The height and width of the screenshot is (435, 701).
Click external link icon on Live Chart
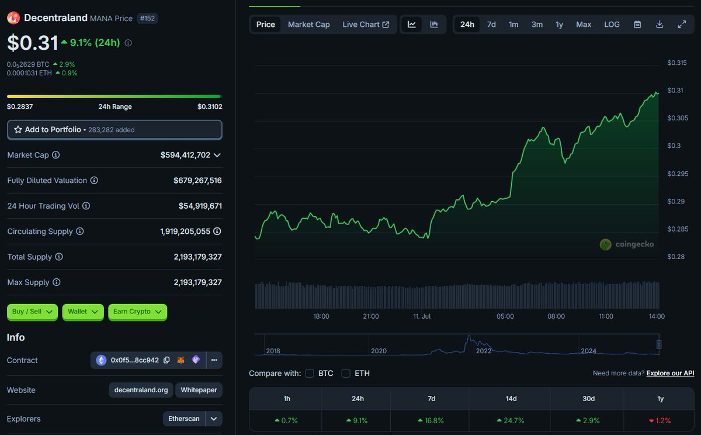click(386, 25)
